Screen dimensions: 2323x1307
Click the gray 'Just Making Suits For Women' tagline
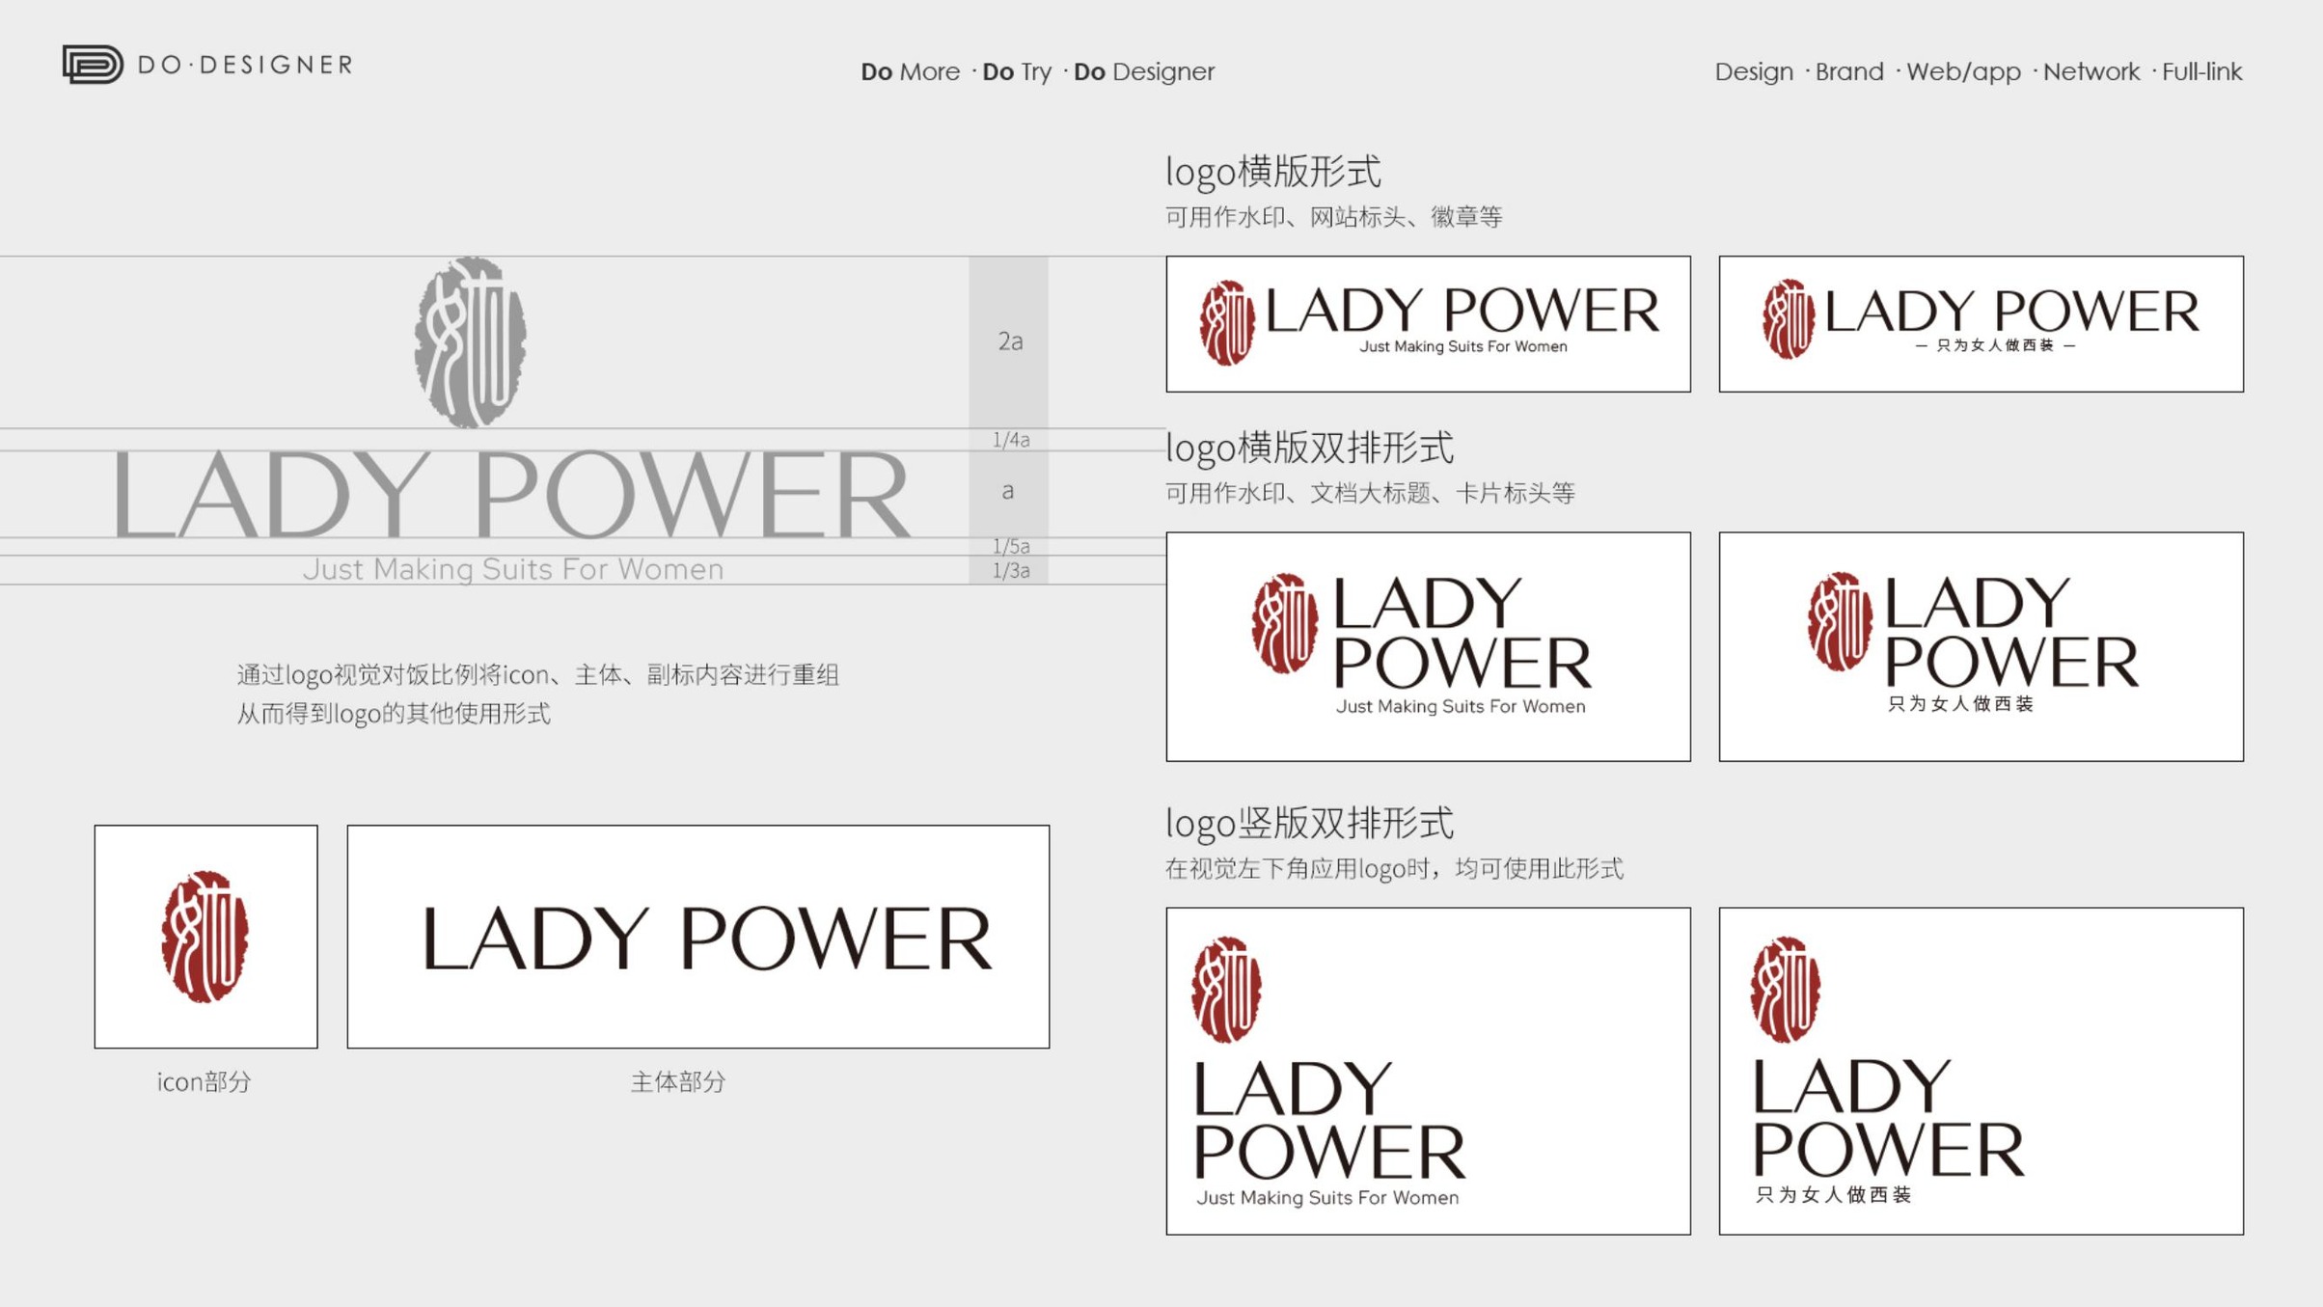pyautogui.click(x=513, y=569)
